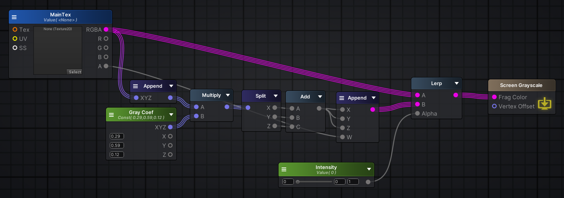Select the Gray Coef node title
The height and width of the screenshot is (198, 564).
click(x=142, y=113)
